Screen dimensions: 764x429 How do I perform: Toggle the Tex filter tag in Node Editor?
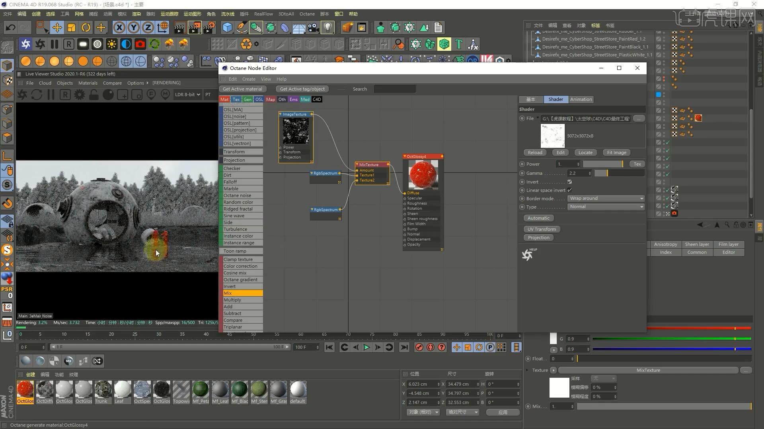[x=236, y=99]
